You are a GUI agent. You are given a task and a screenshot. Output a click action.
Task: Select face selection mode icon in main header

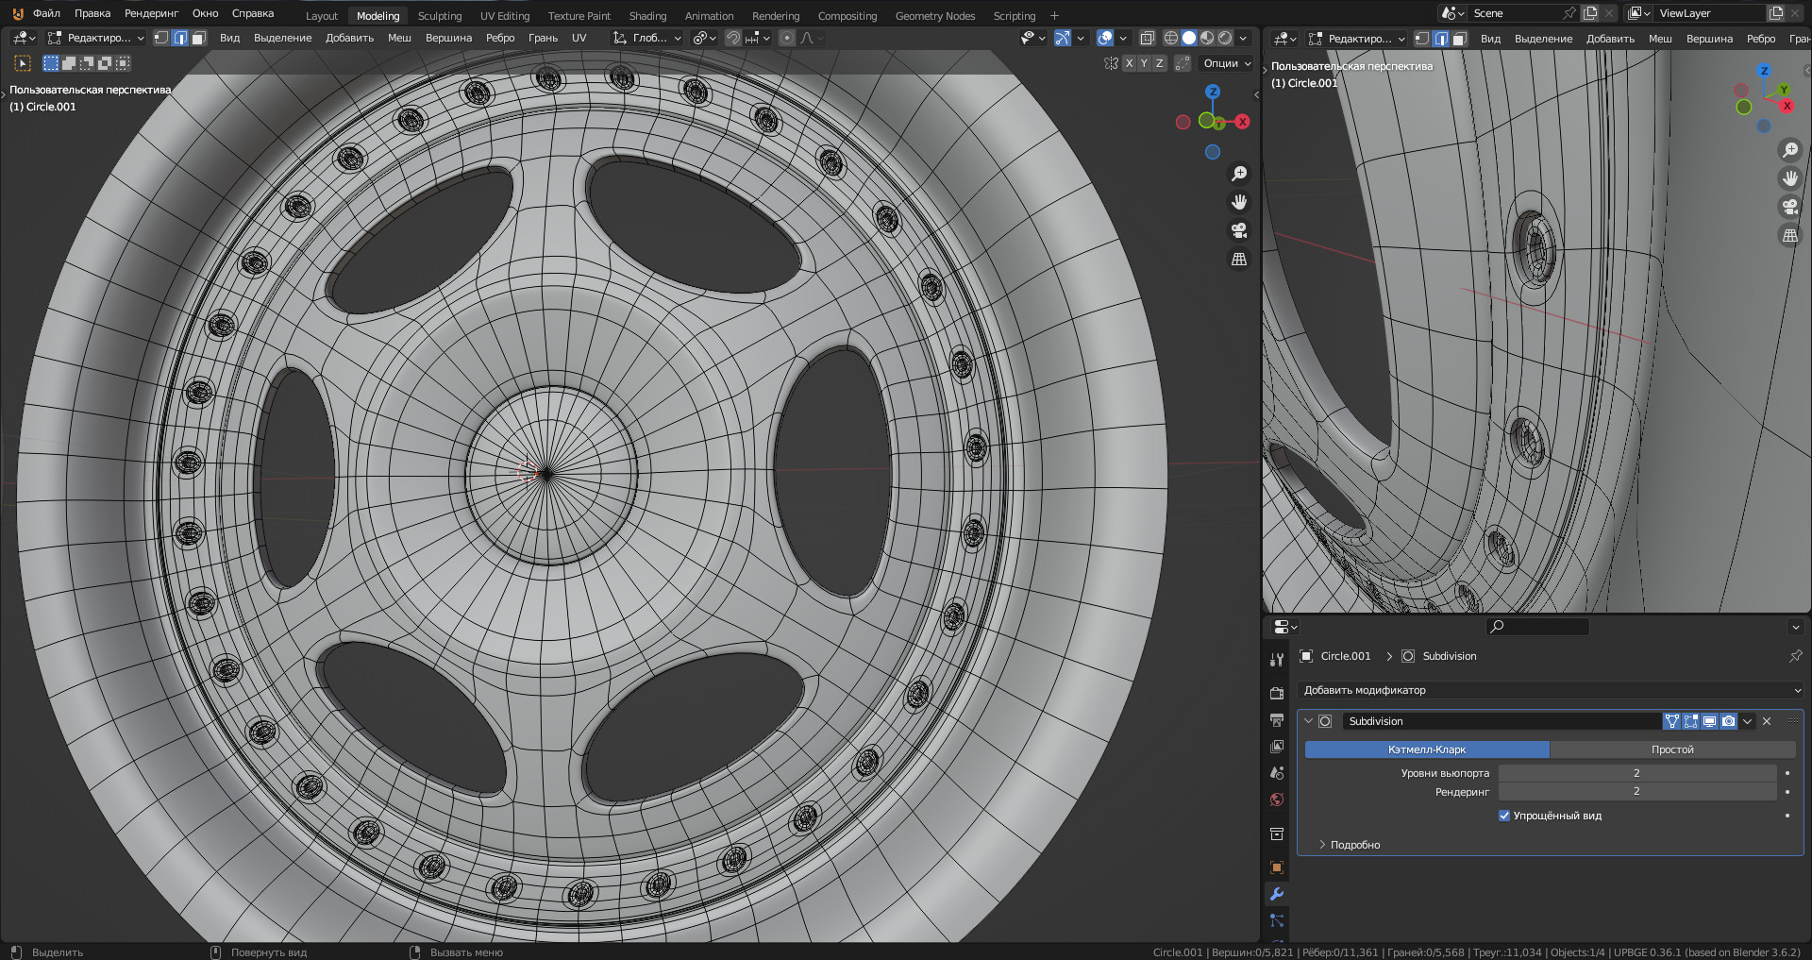[198, 38]
